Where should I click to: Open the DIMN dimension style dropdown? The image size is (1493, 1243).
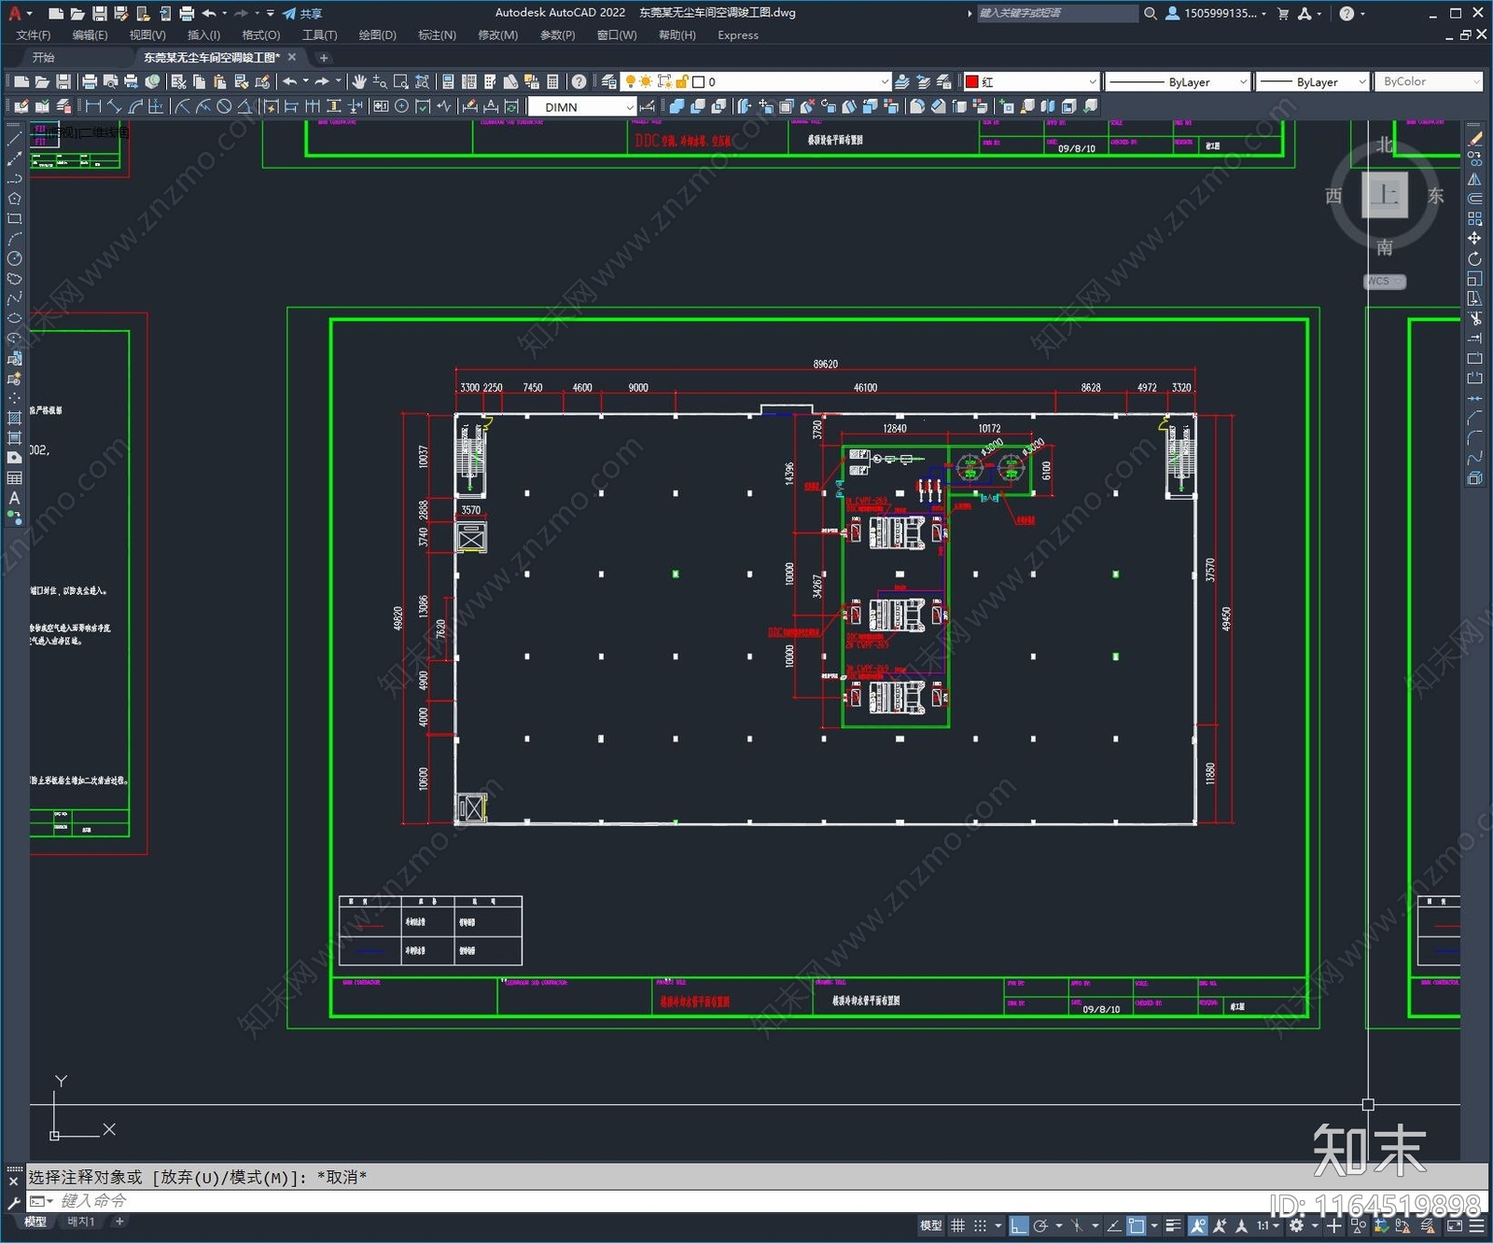(582, 106)
